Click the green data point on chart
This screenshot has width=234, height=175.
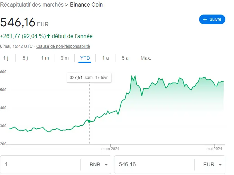[89, 121]
